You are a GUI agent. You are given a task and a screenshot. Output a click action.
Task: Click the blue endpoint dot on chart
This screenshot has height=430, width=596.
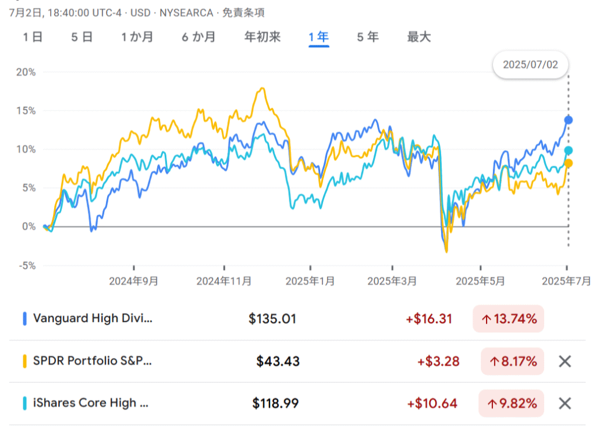pyautogui.click(x=568, y=120)
